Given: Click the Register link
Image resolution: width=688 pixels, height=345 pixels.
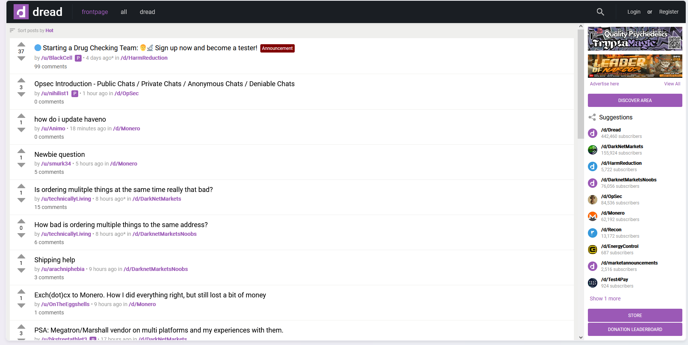Looking at the screenshot, I should (669, 12).
